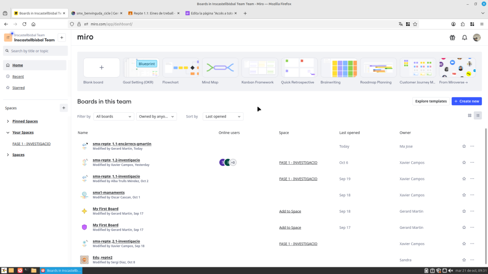
Task: Click the gift icon in Miro header
Action: (x=452, y=38)
